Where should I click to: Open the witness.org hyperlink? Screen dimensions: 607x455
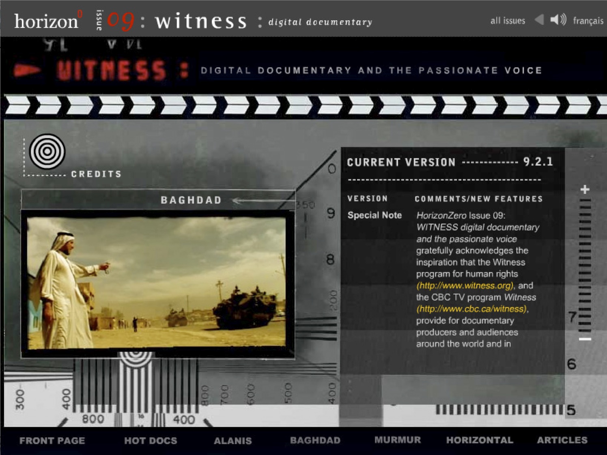tap(465, 285)
